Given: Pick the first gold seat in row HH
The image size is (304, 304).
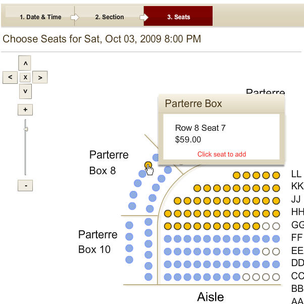Looking at the screenshot, I should [168, 214].
